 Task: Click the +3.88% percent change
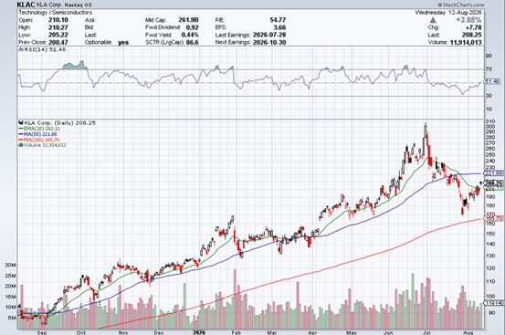coord(468,20)
